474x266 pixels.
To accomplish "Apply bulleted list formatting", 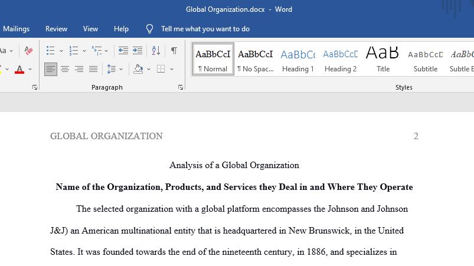I will (51, 50).
